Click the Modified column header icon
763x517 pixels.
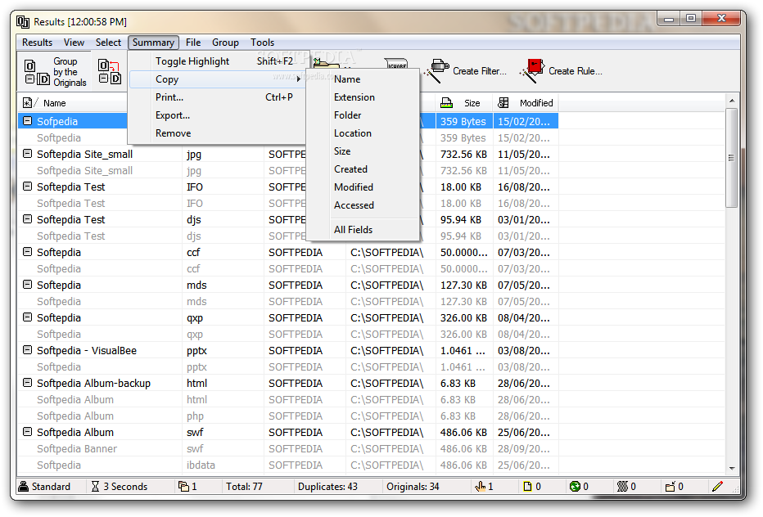point(503,102)
